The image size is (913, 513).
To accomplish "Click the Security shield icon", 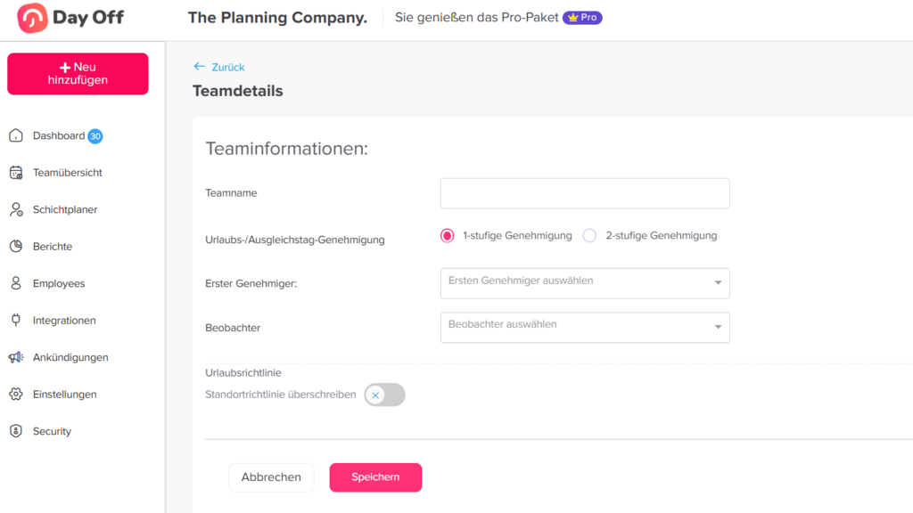I will [15, 431].
